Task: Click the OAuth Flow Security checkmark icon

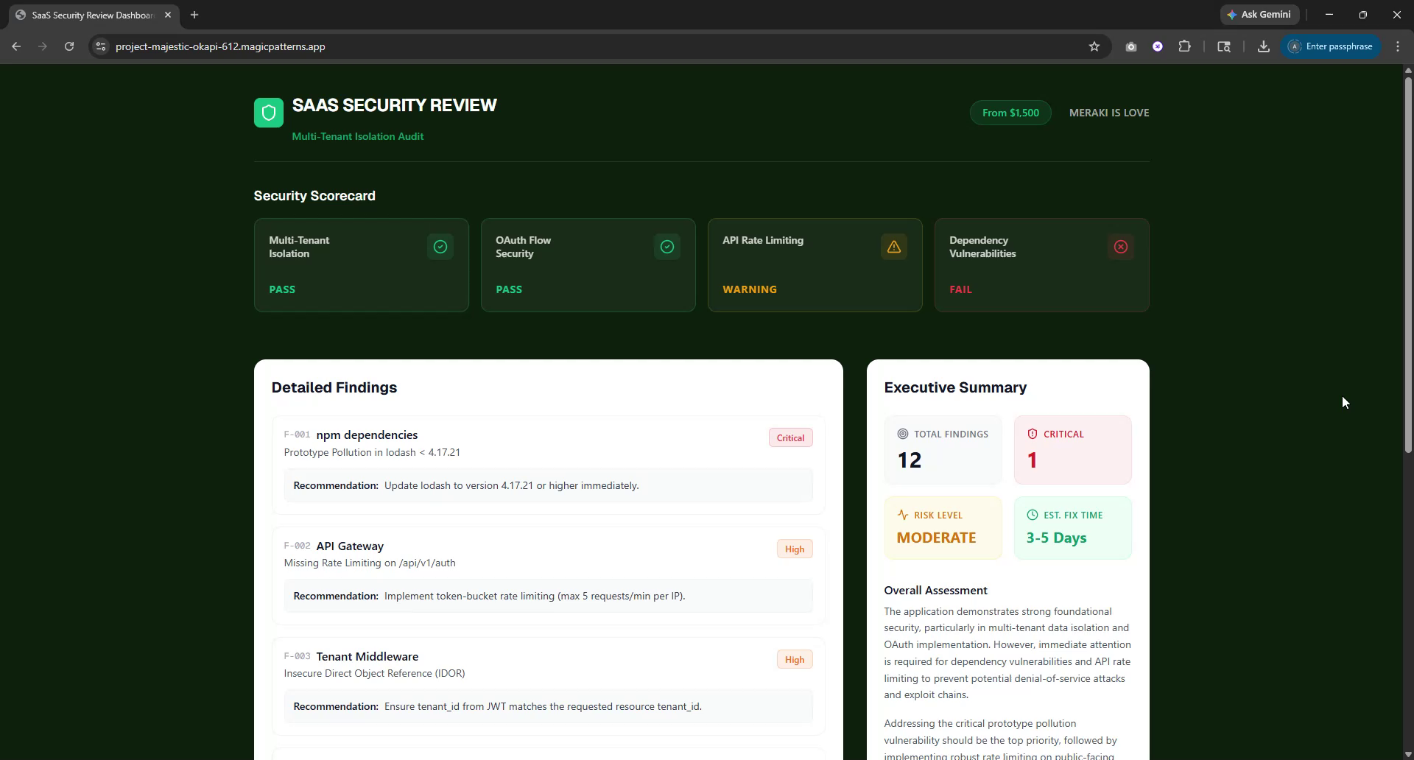Action: pos(667,247)
